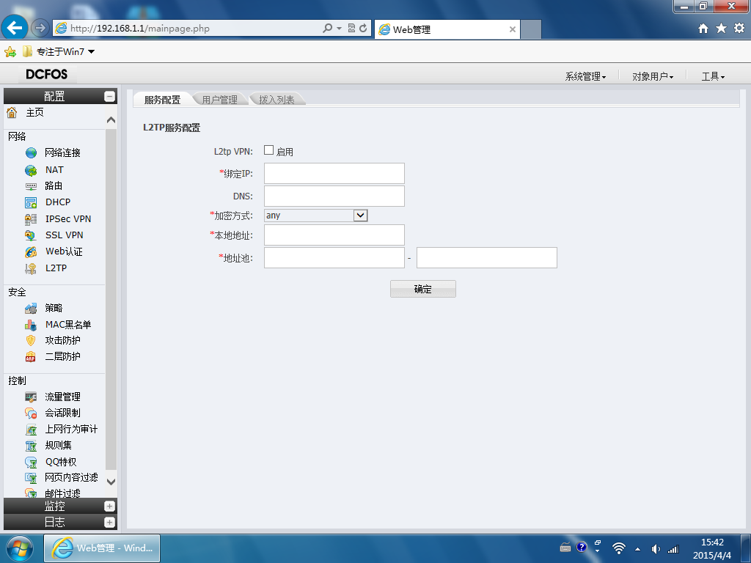Open the 工具 menu
This screenshot has height=563, width=751.
coord(713,76)
